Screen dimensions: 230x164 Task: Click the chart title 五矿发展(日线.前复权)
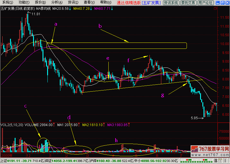18,9
